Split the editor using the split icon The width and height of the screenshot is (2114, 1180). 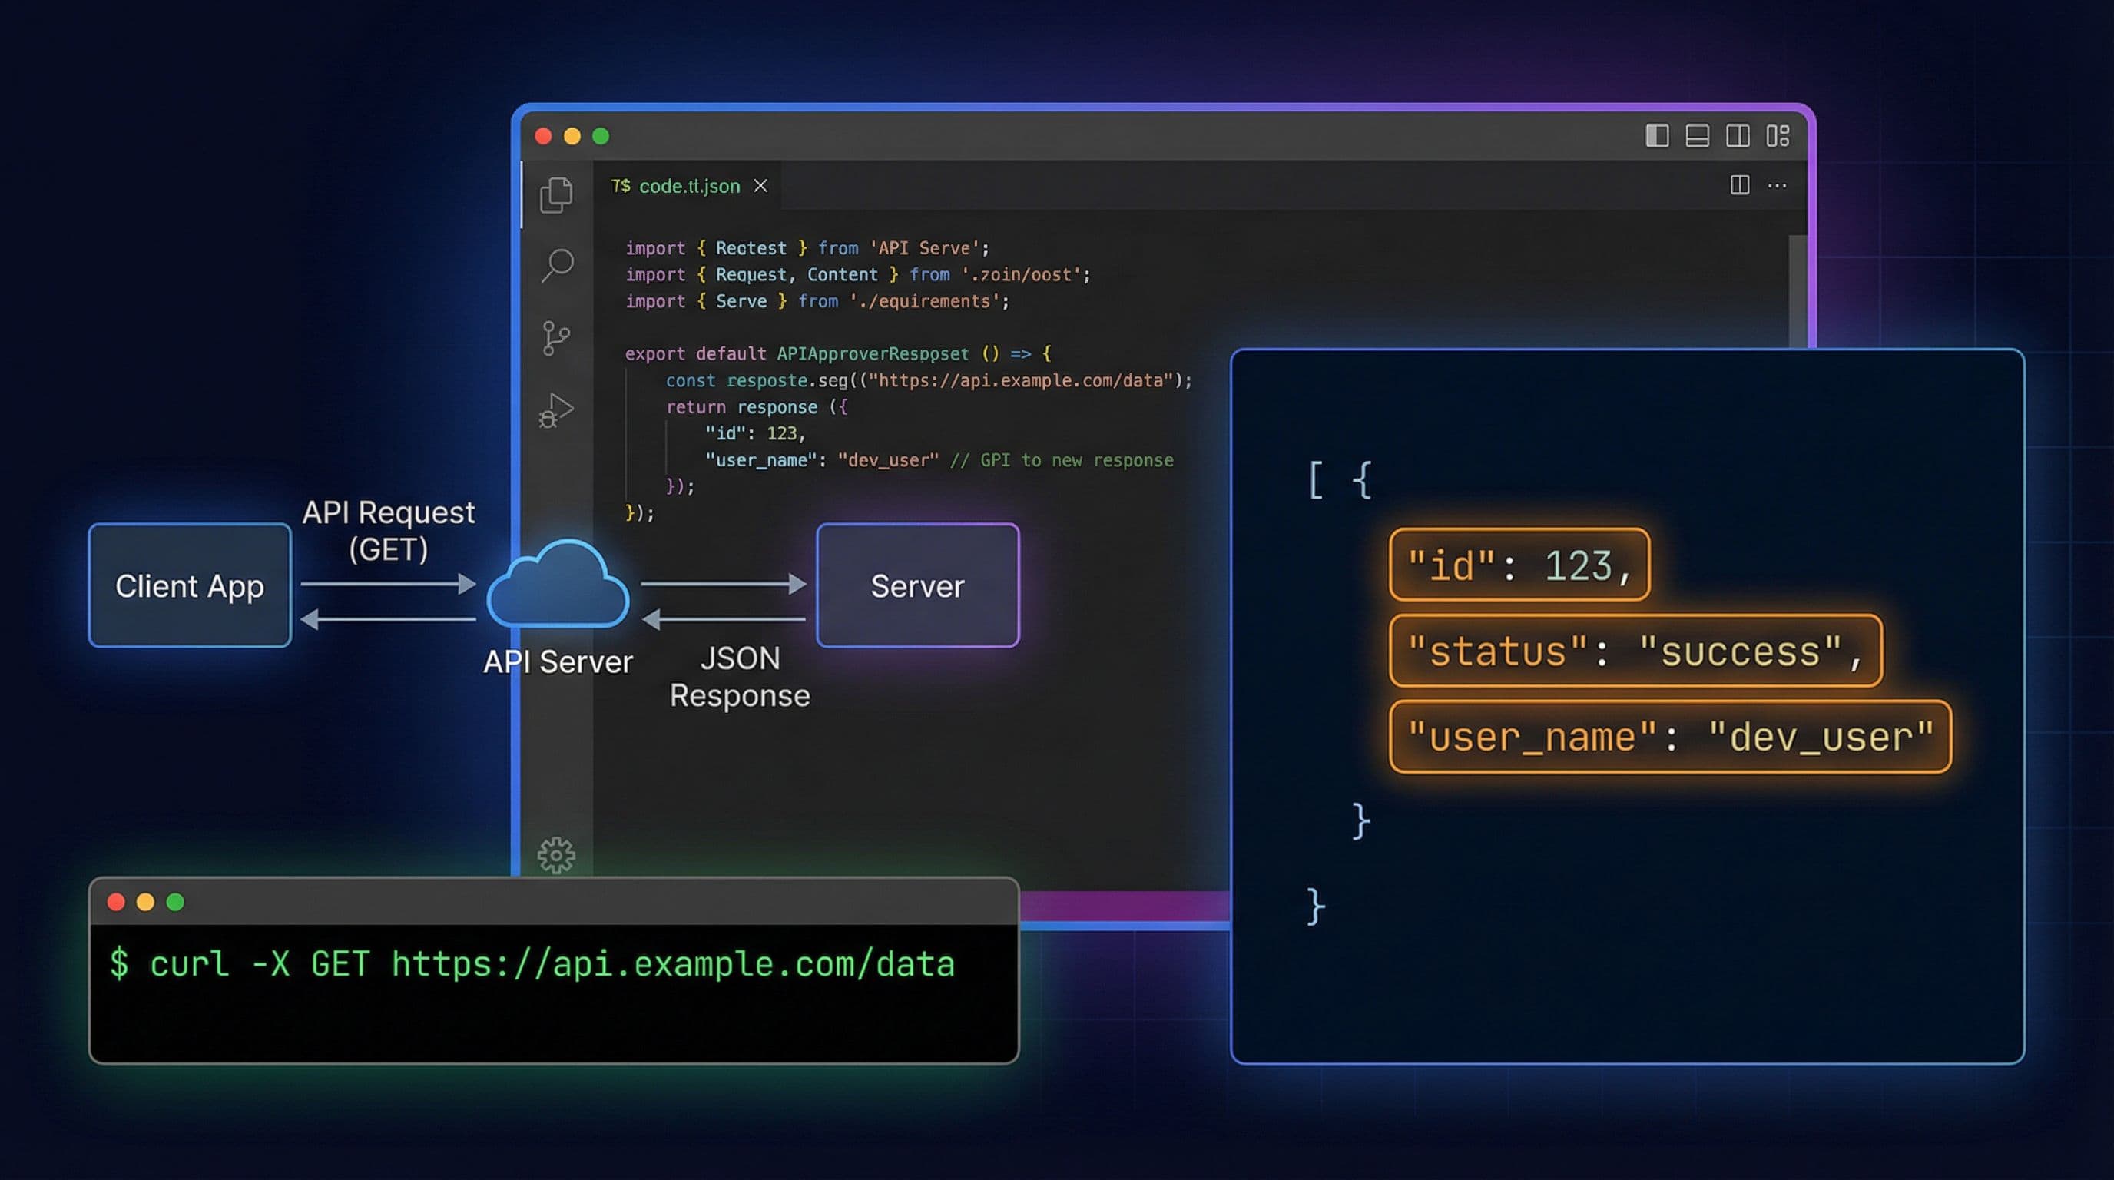[x=1740, y=186]
